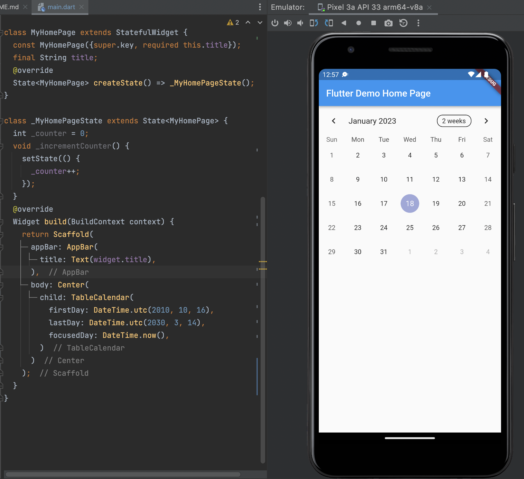Select January 25 in the calendar
This screenshot has width=524, height=479.
(x=410, y=228)
